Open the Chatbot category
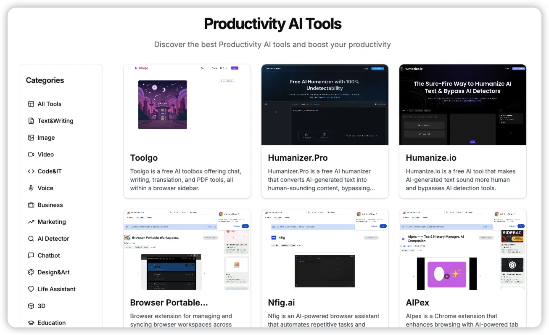 (49, 255)
